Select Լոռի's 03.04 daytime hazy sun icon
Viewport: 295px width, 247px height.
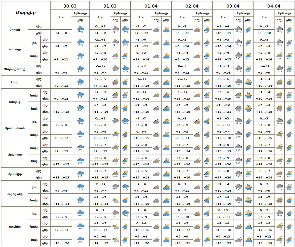point(248,82)
